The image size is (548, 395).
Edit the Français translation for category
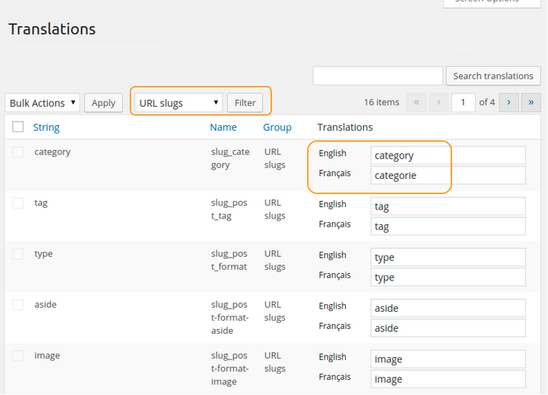pyautogui.click(x=448, y=176)
